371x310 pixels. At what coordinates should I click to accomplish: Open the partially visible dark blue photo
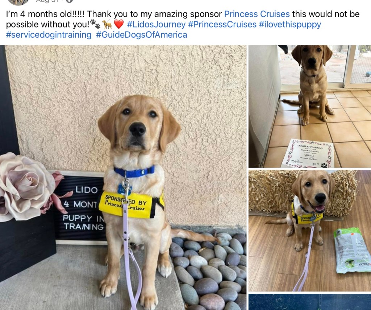[x=310, y=302]
